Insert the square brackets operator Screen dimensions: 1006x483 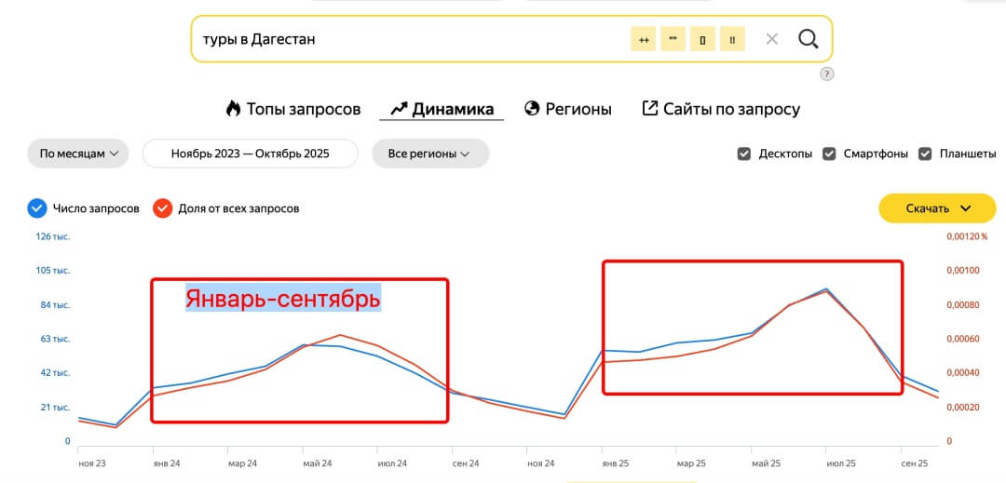coord(702,39)
